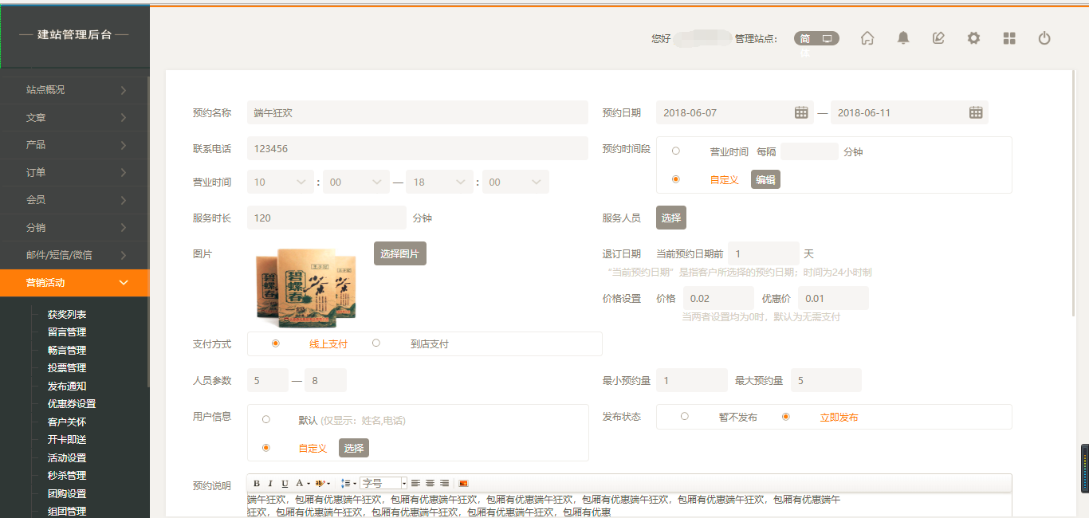Open settings gear icon in header
The image size is (1089, 518).
pos(973,38)
